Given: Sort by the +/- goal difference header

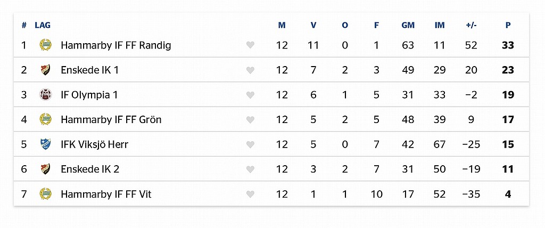Looking at the screenshot, I should click(472, 25).
